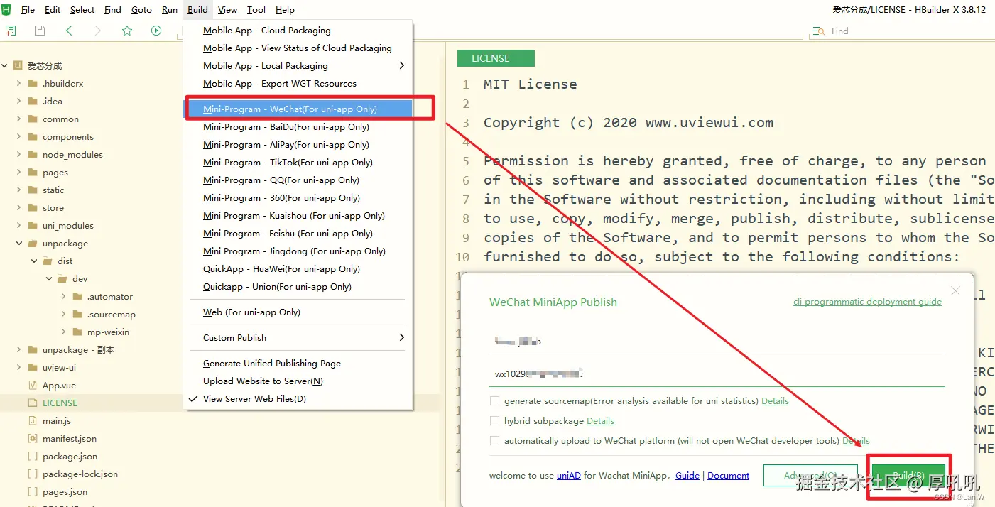
Task: Expand the store folder arrow
Action: tap(18, 207)
